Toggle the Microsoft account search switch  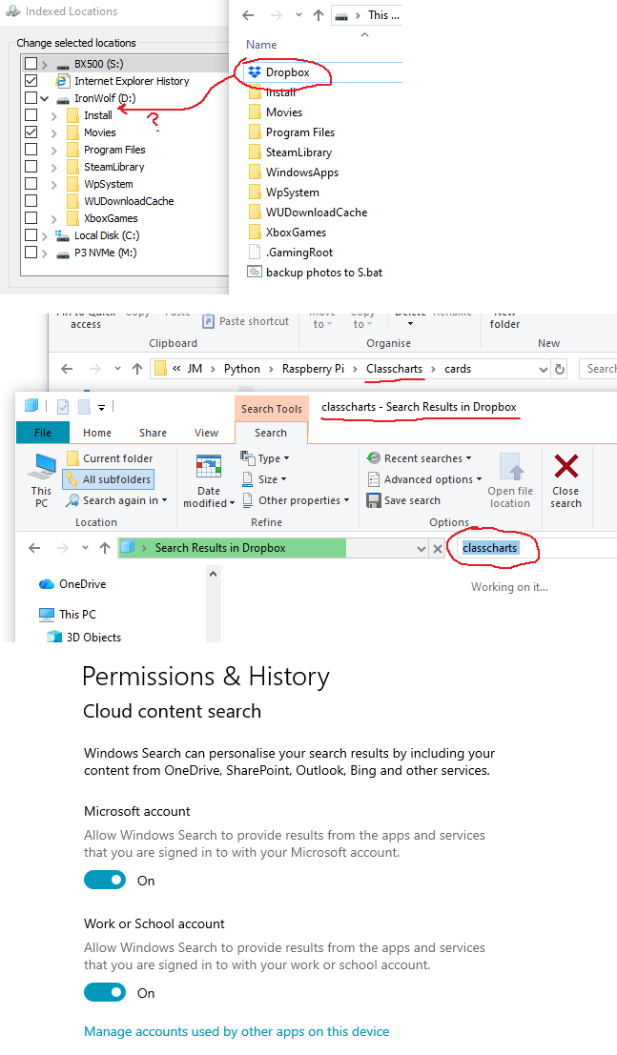(105, 880)
